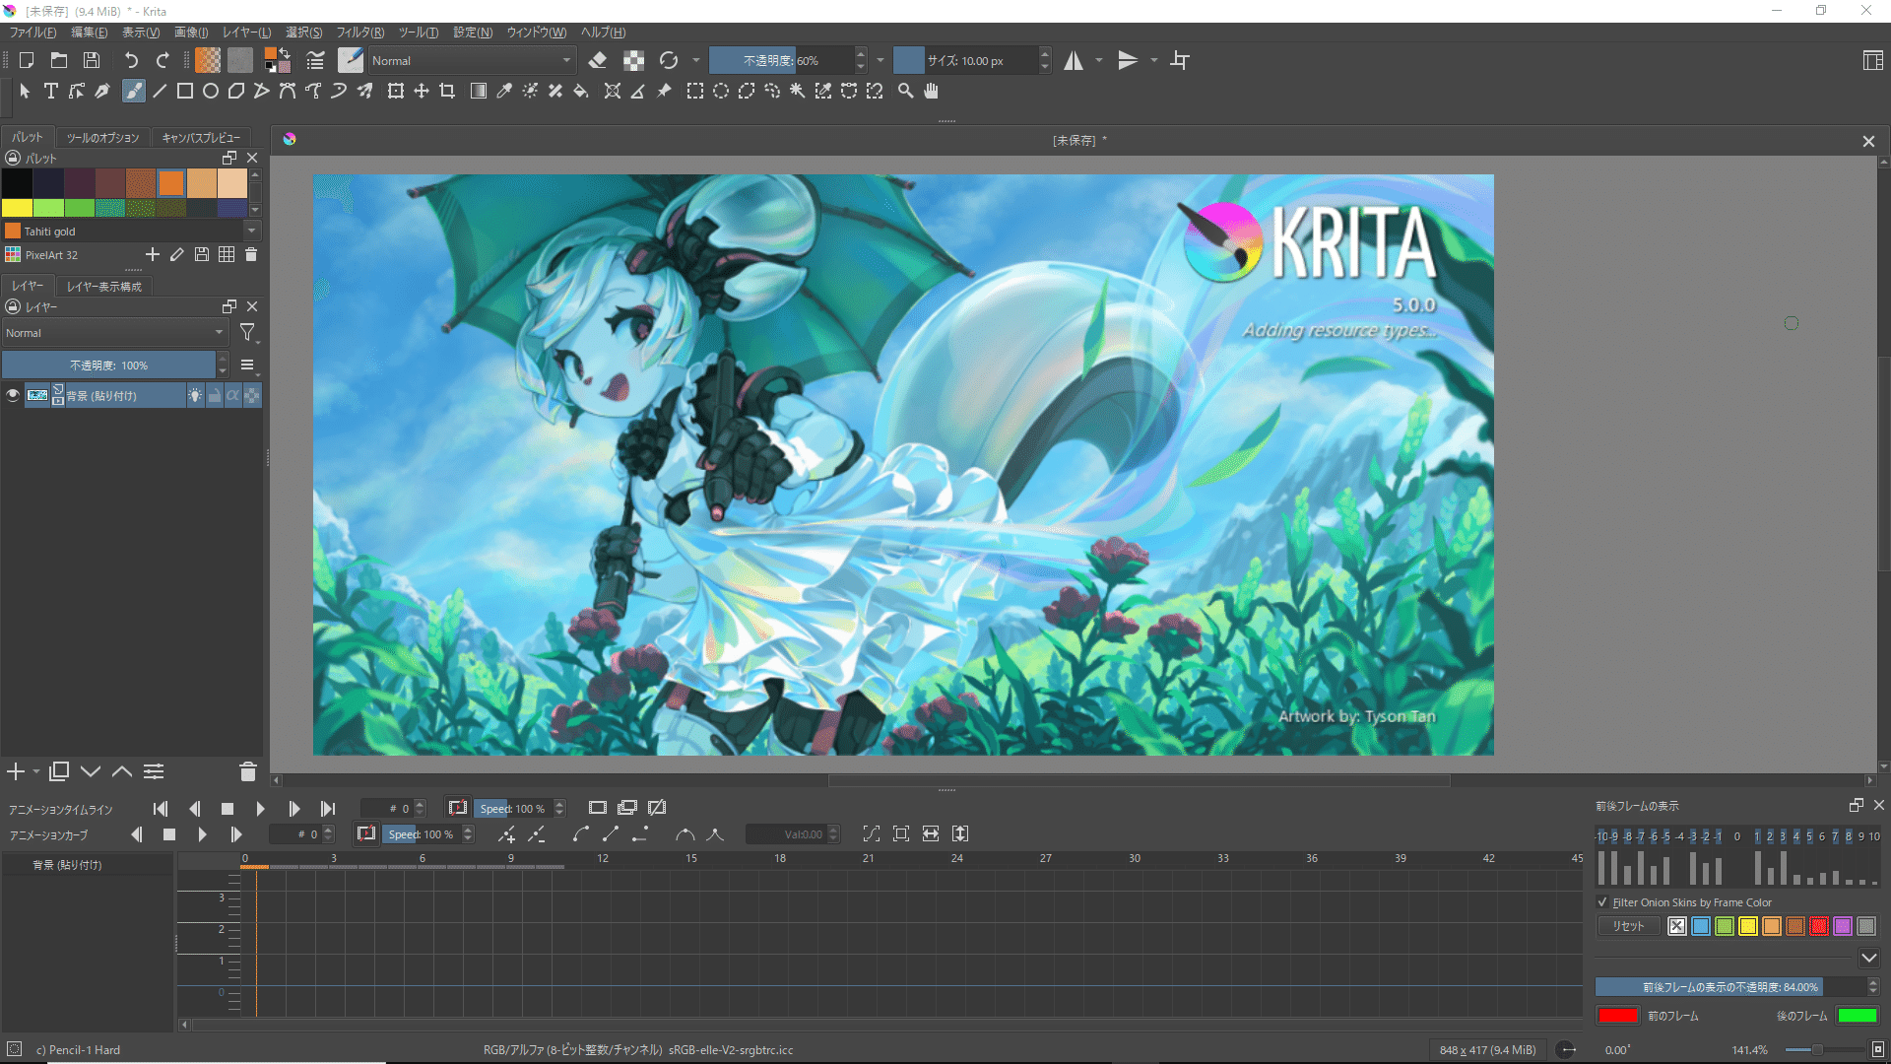Toggle the white X onion skin color filter
Screen dimensions: 1891x1064
(1677, 926)
